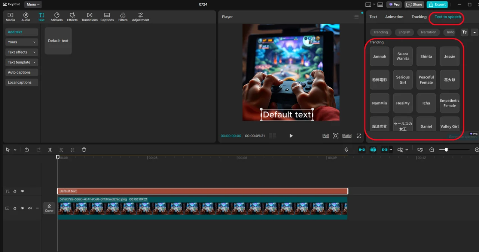
Task: Switch to the Animation tab
Action: tap(394, 17)
